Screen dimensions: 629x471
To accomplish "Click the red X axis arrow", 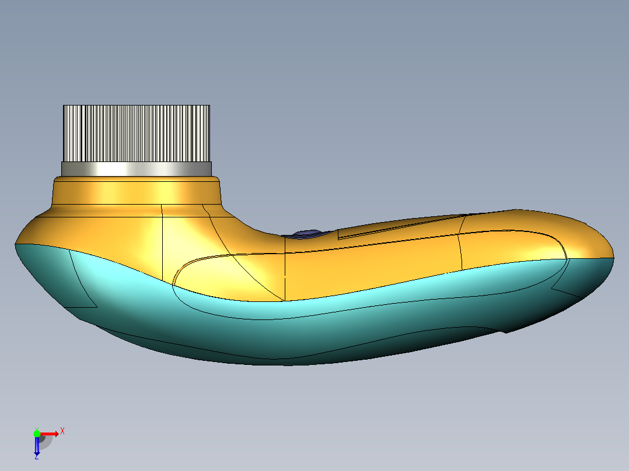I will coord(50,434).
